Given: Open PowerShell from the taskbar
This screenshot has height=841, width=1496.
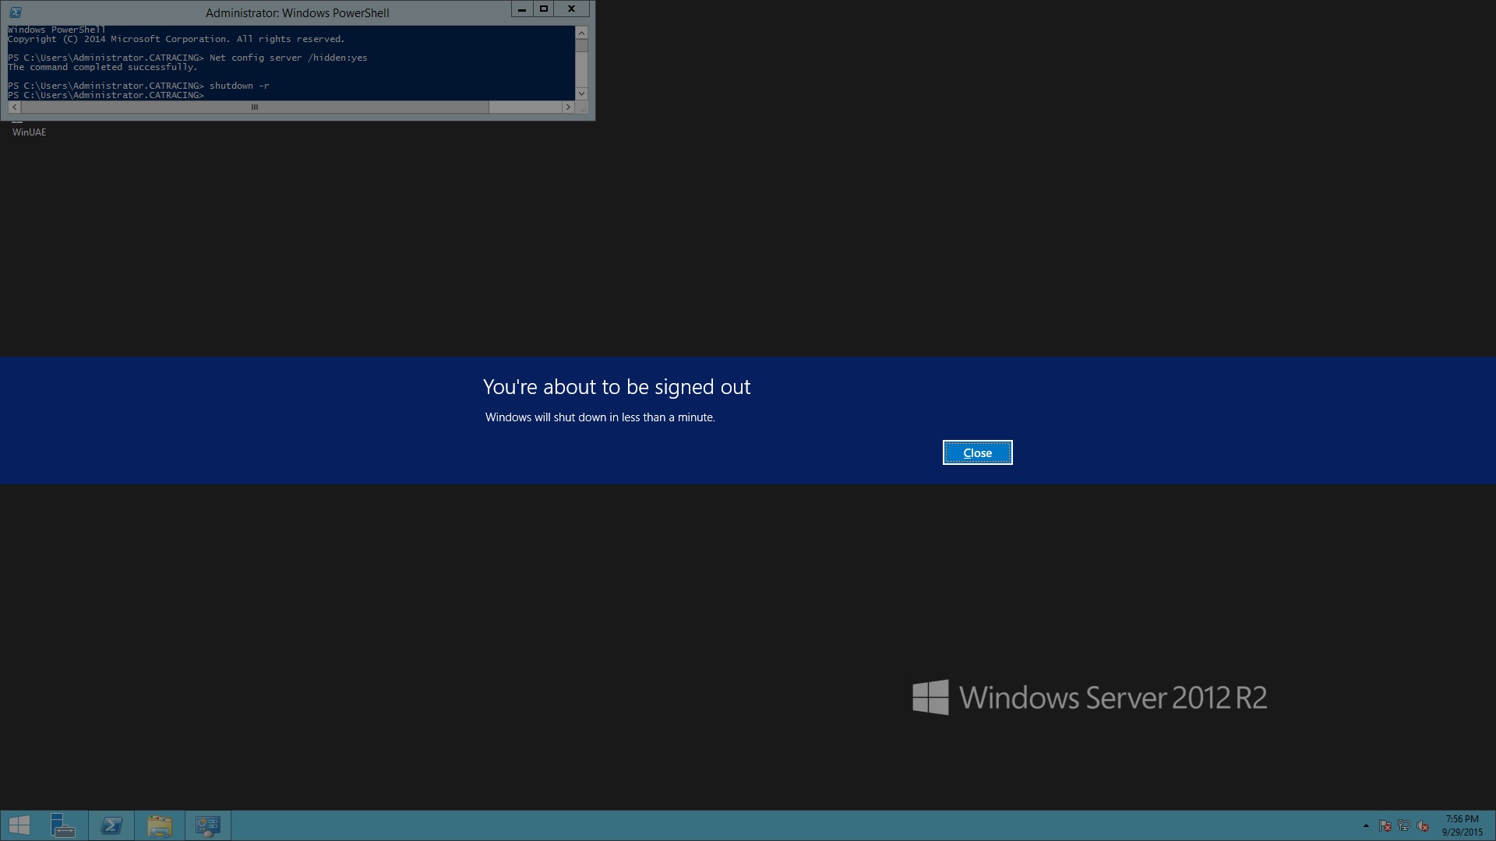Looking at the screenshot, I should (x=111, y=825).
